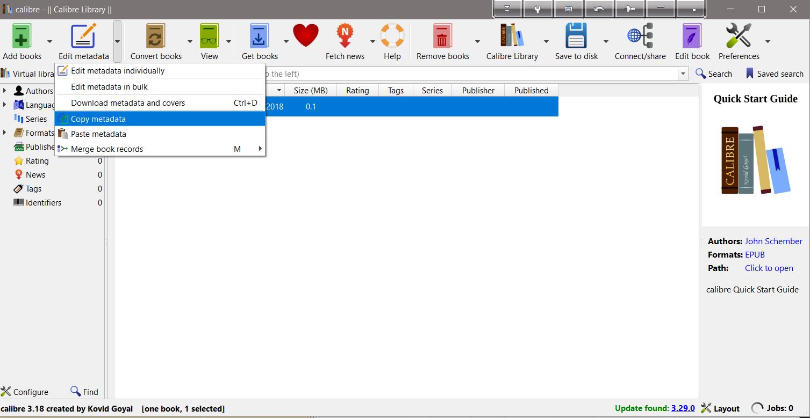Click the Edit metadata toolbar icon

pos(83,36)
